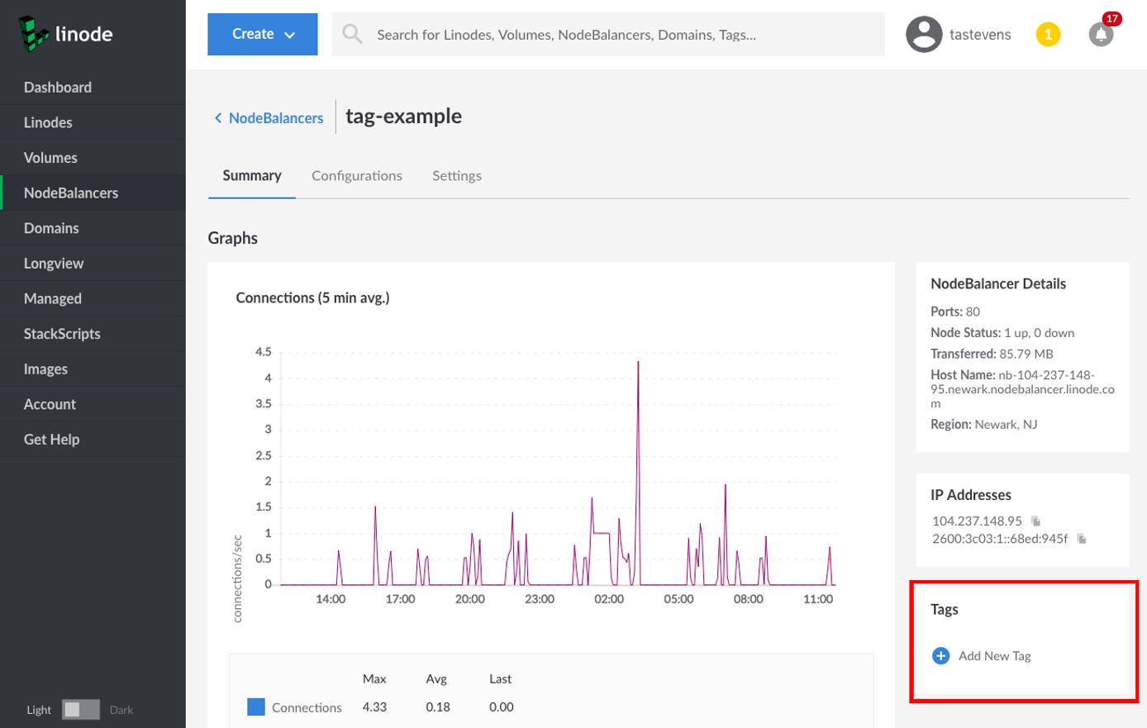Click the search magnifier icon
Viewport: 1147px width, 728px height.
pyautogui.click(x=351, y=34)
